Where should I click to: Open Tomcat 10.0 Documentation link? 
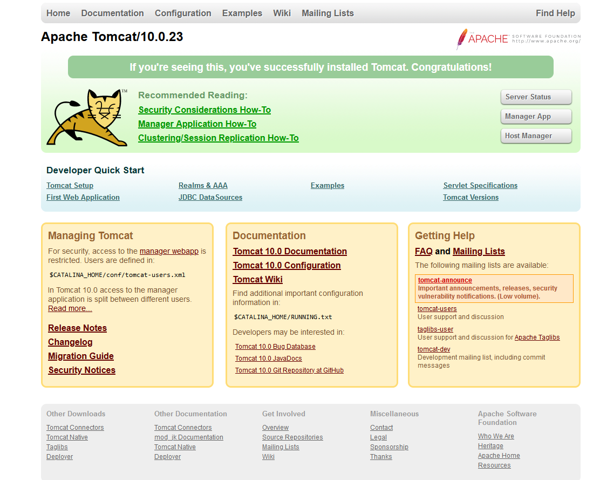pos(290,251)
